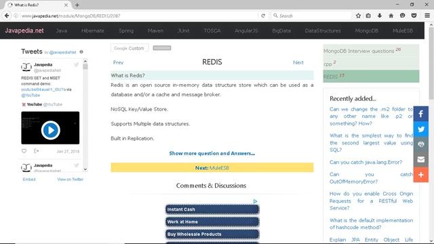
Task: Click the gray search button
Action: 162,48
